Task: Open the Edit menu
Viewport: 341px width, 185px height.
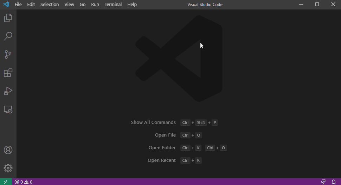Action: [x=31, y=4]
